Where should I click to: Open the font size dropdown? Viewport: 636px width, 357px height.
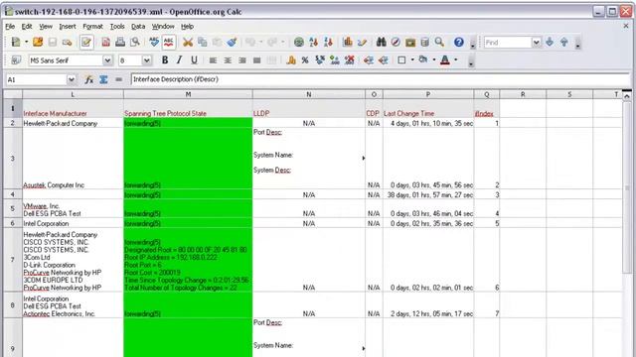pyautogui.click(x=147, y=60)
